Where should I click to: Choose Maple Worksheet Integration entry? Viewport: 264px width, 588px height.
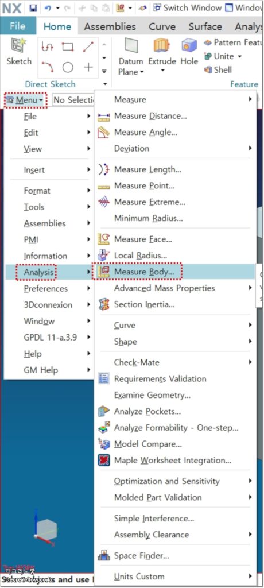(x=175, y=460)
